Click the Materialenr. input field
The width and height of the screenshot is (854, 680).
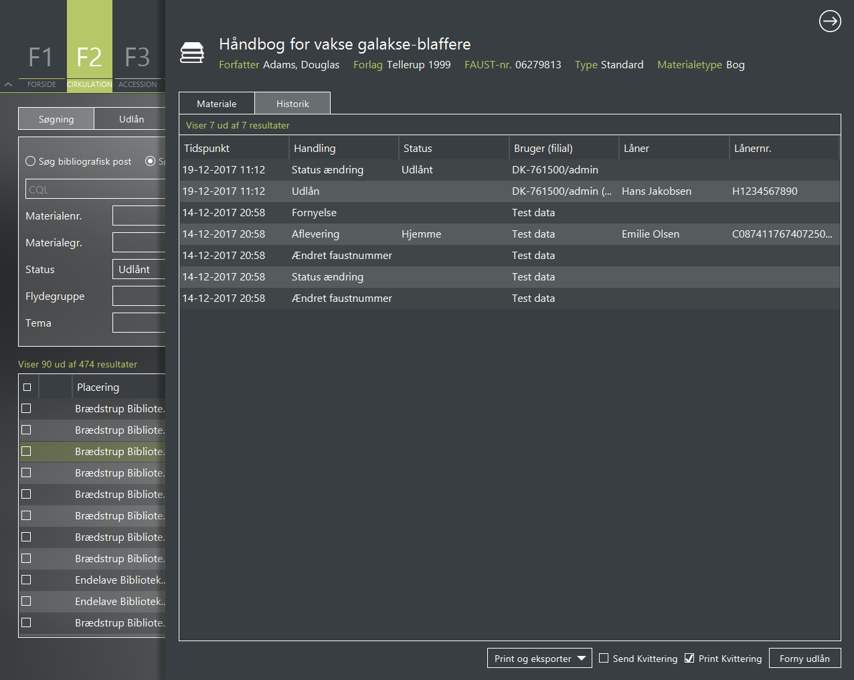pos(139,216)
